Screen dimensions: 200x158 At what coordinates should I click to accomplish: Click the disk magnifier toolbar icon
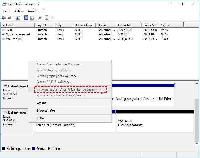[x=40, y=18]
